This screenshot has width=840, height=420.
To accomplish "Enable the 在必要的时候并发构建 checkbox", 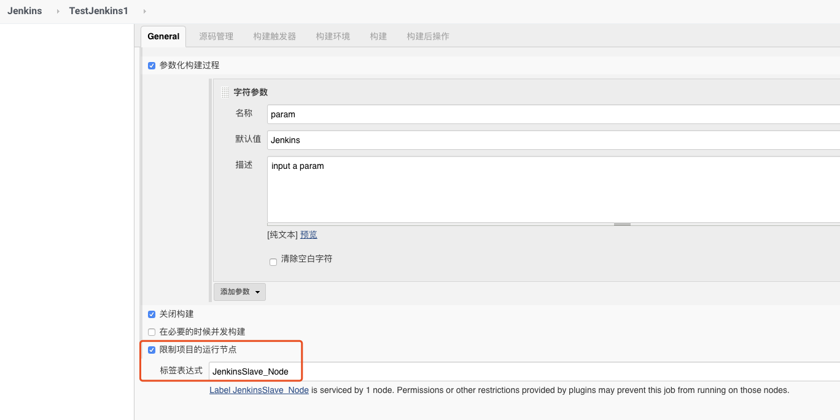I will click(x=152, y=332).
